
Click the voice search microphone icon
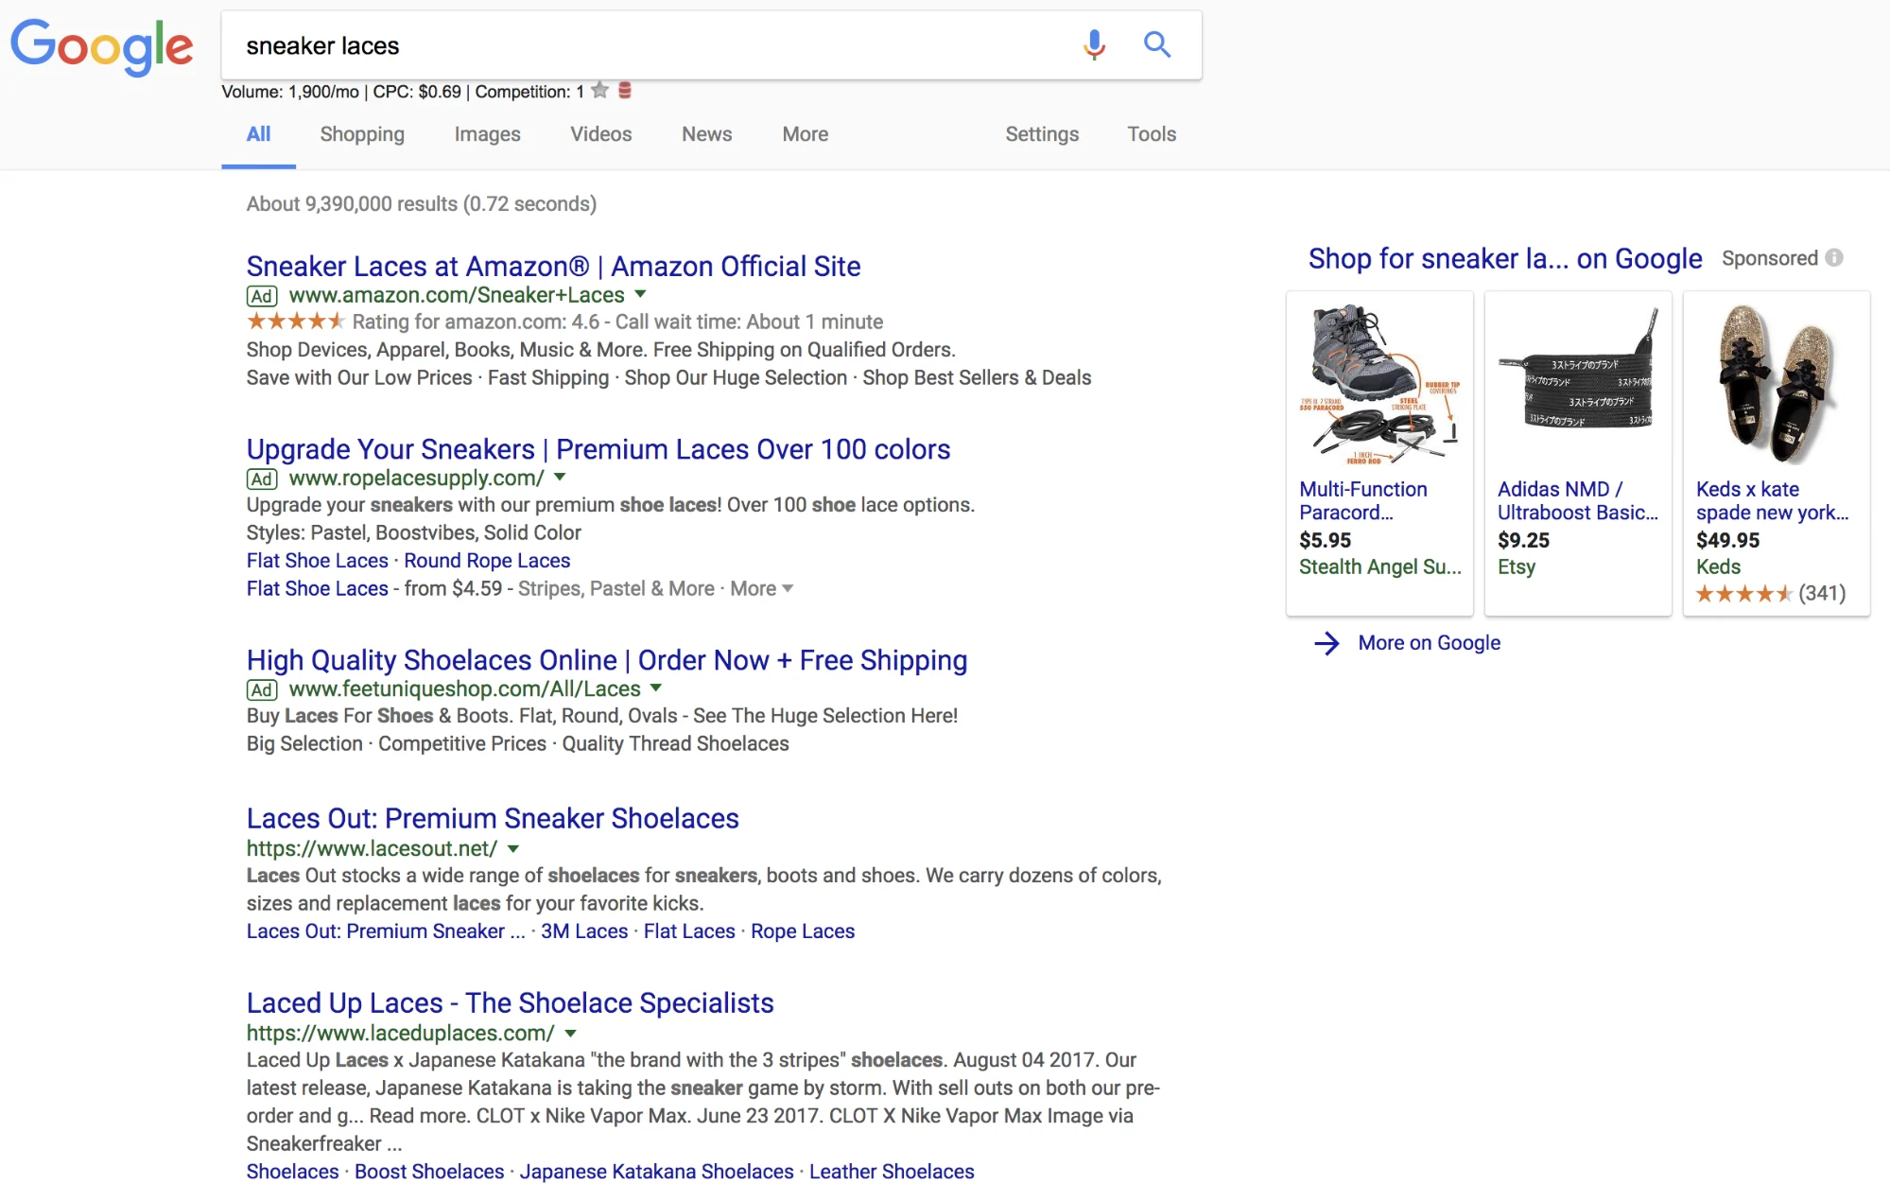click(1094, 44)
